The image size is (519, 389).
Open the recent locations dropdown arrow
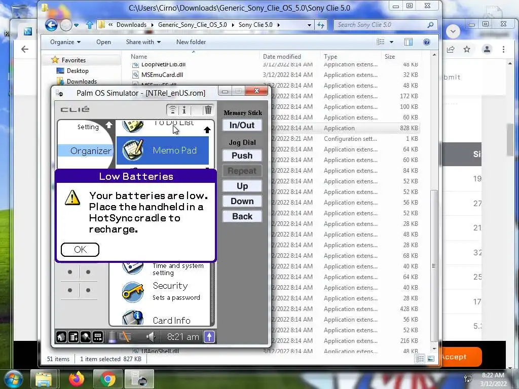(x=77, y=25)
